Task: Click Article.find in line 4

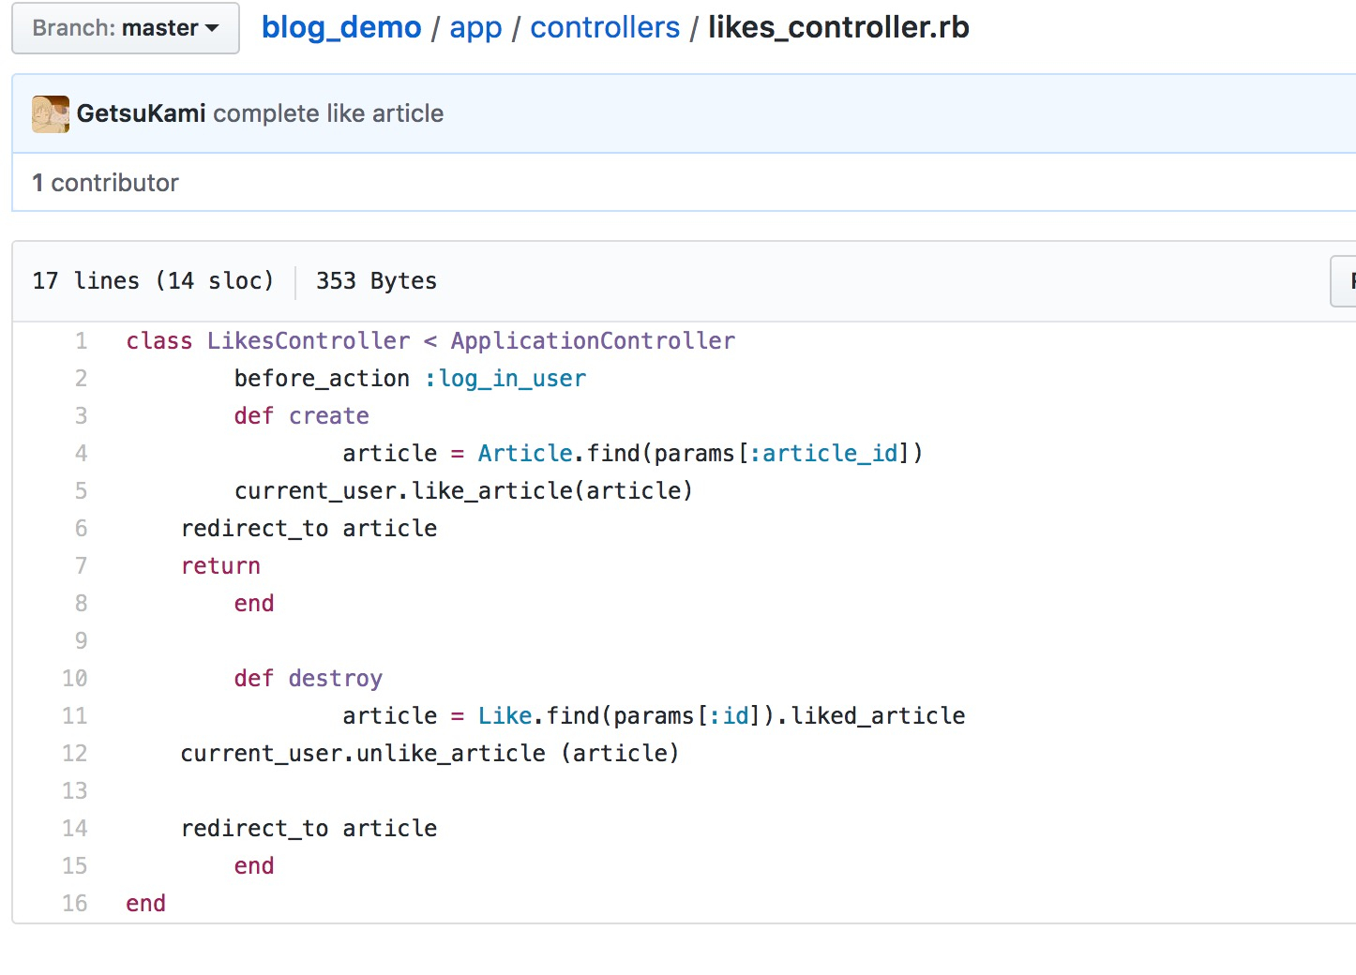Action: [559, 453]
